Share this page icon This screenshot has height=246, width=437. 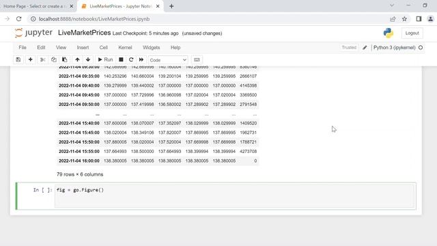393,19
